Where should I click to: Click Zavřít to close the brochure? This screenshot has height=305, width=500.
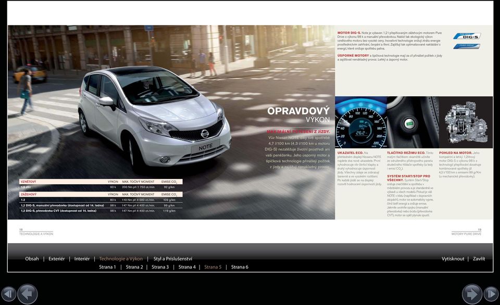point(479,259)
